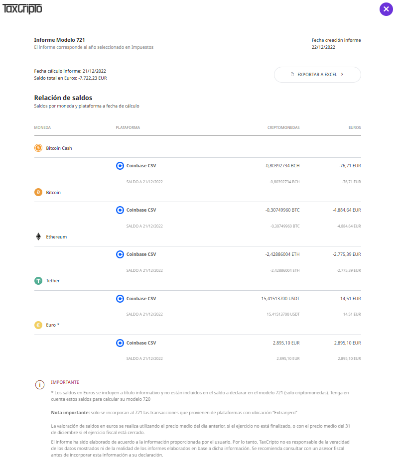
Task: Click Coinbase icon in Bitcoin Cash row
Action: [120, 166]
